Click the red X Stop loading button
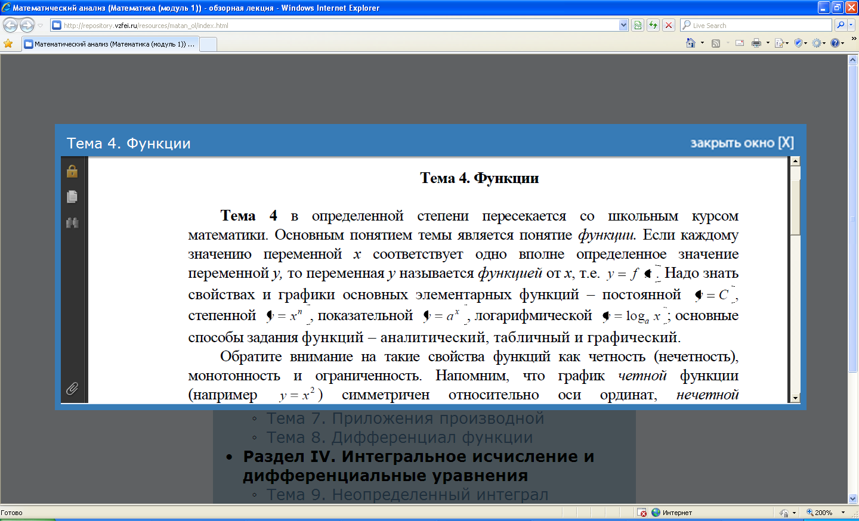 pyautogui.click(x=669, y=25)
